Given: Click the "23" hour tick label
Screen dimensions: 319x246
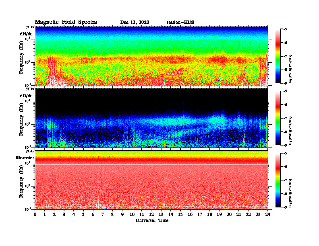Looking at the screenshot, I should point(258,215).
